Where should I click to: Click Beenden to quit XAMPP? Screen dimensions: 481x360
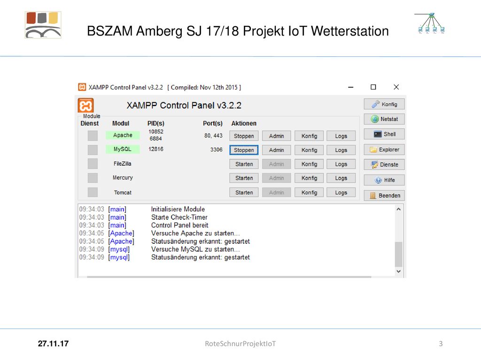pyautogui.click(x=384, y=195)
